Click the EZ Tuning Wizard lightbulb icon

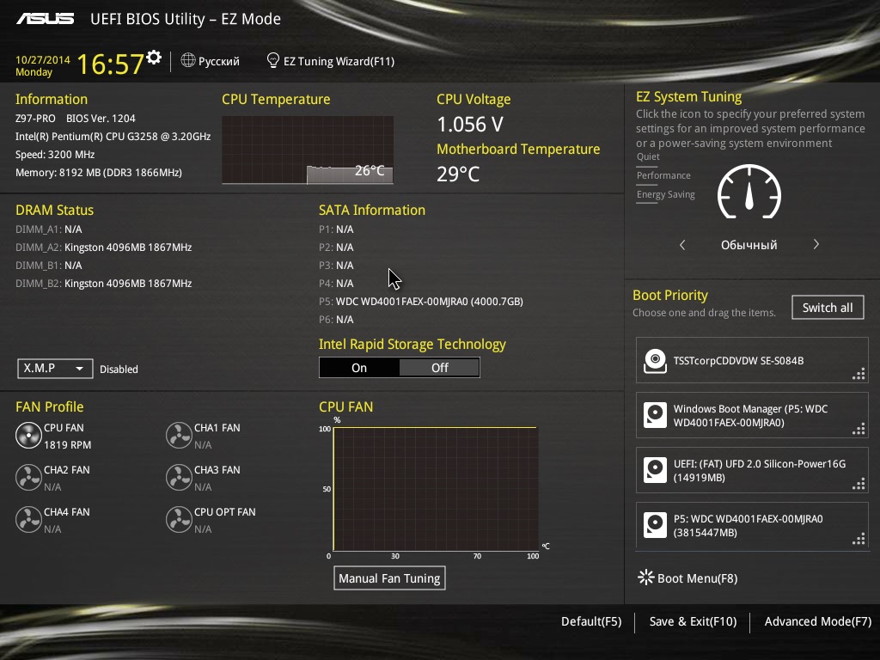[x=272, y=60]
